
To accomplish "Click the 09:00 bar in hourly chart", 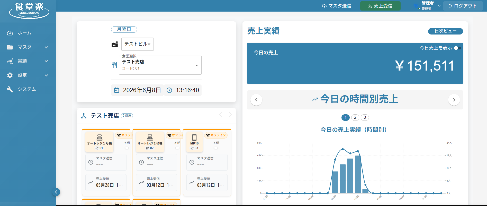I will click(x=335, y=182).
